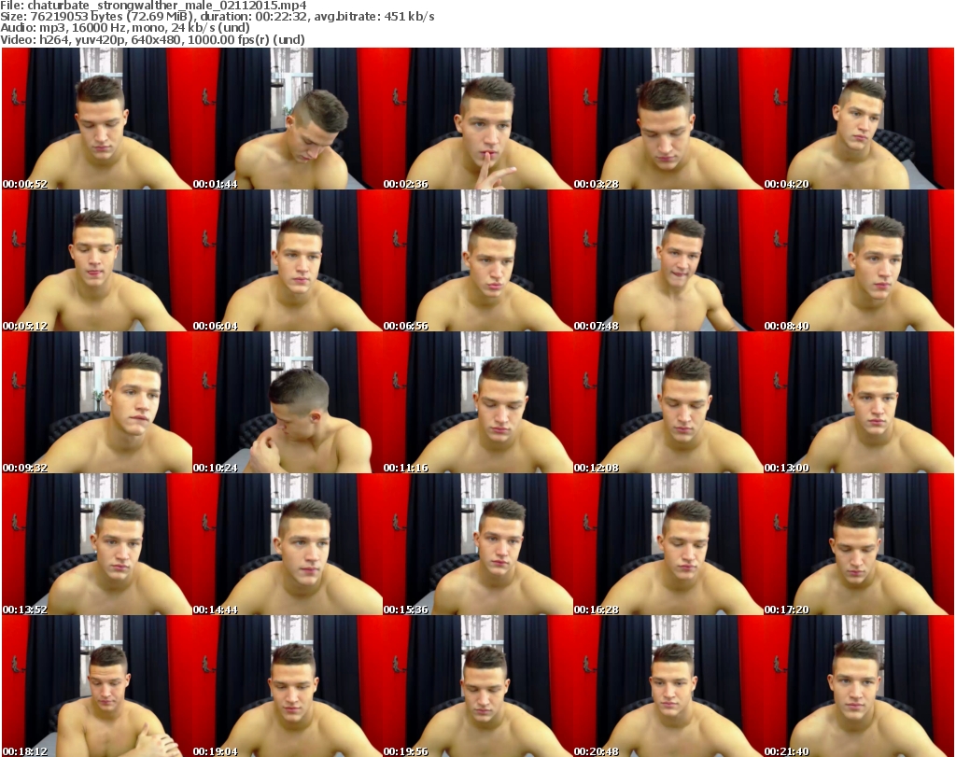
Task: Select the thumbnail stamped 00:16:28
Action: pos(668,544)
